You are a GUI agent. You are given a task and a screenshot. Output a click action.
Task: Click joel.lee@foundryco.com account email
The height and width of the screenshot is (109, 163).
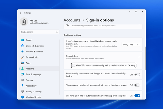click(39, 23)
